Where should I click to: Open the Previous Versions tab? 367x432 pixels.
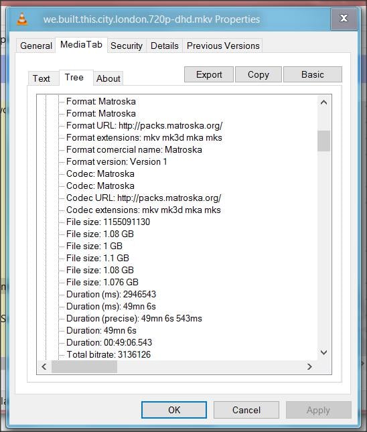click(223, 46)
